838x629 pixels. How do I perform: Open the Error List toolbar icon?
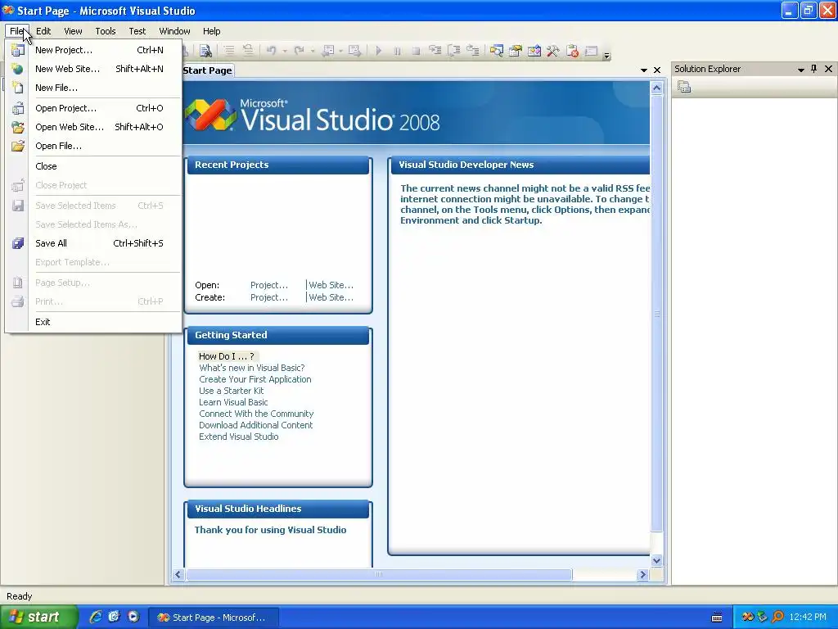572,51
